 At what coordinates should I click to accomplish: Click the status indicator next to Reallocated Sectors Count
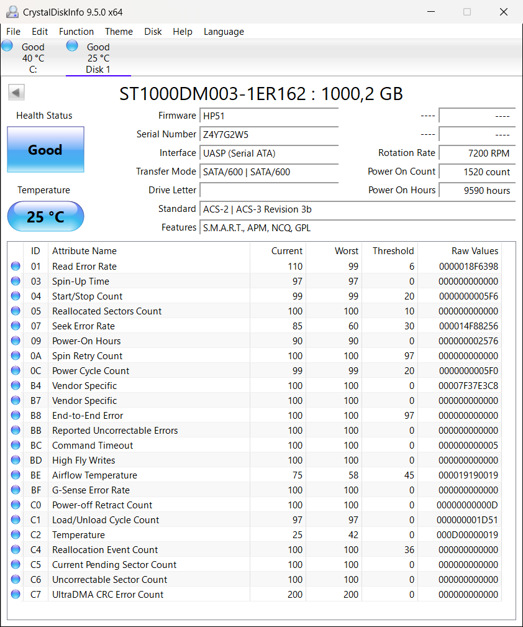[x=15, y=311]
